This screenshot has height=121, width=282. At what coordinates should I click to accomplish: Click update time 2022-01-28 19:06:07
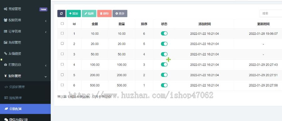(x=263, y=34)
